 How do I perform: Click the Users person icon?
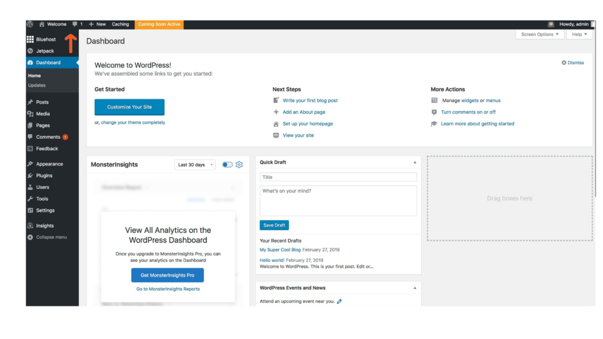click(30, 187)
